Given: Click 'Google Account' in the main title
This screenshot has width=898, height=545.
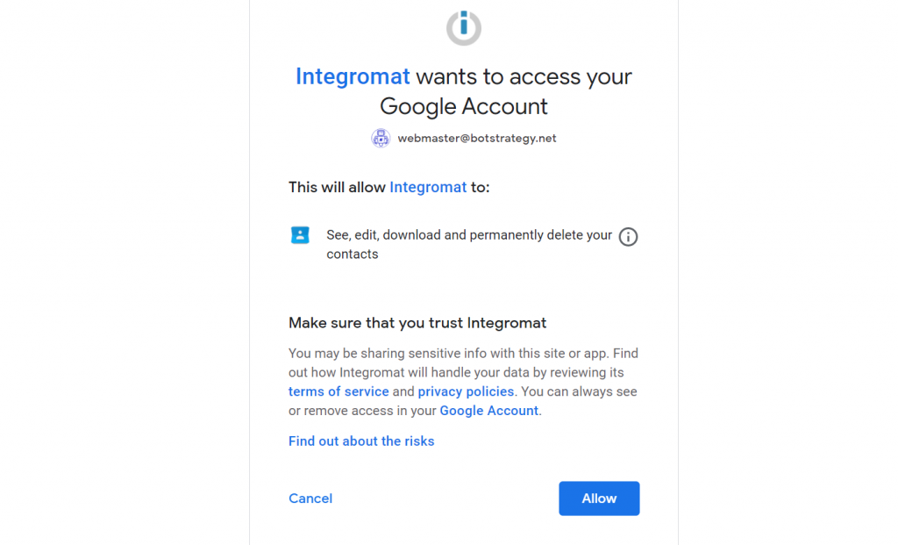Looking at the screenshot, I should pyautogui.click(x=463, y=107).
